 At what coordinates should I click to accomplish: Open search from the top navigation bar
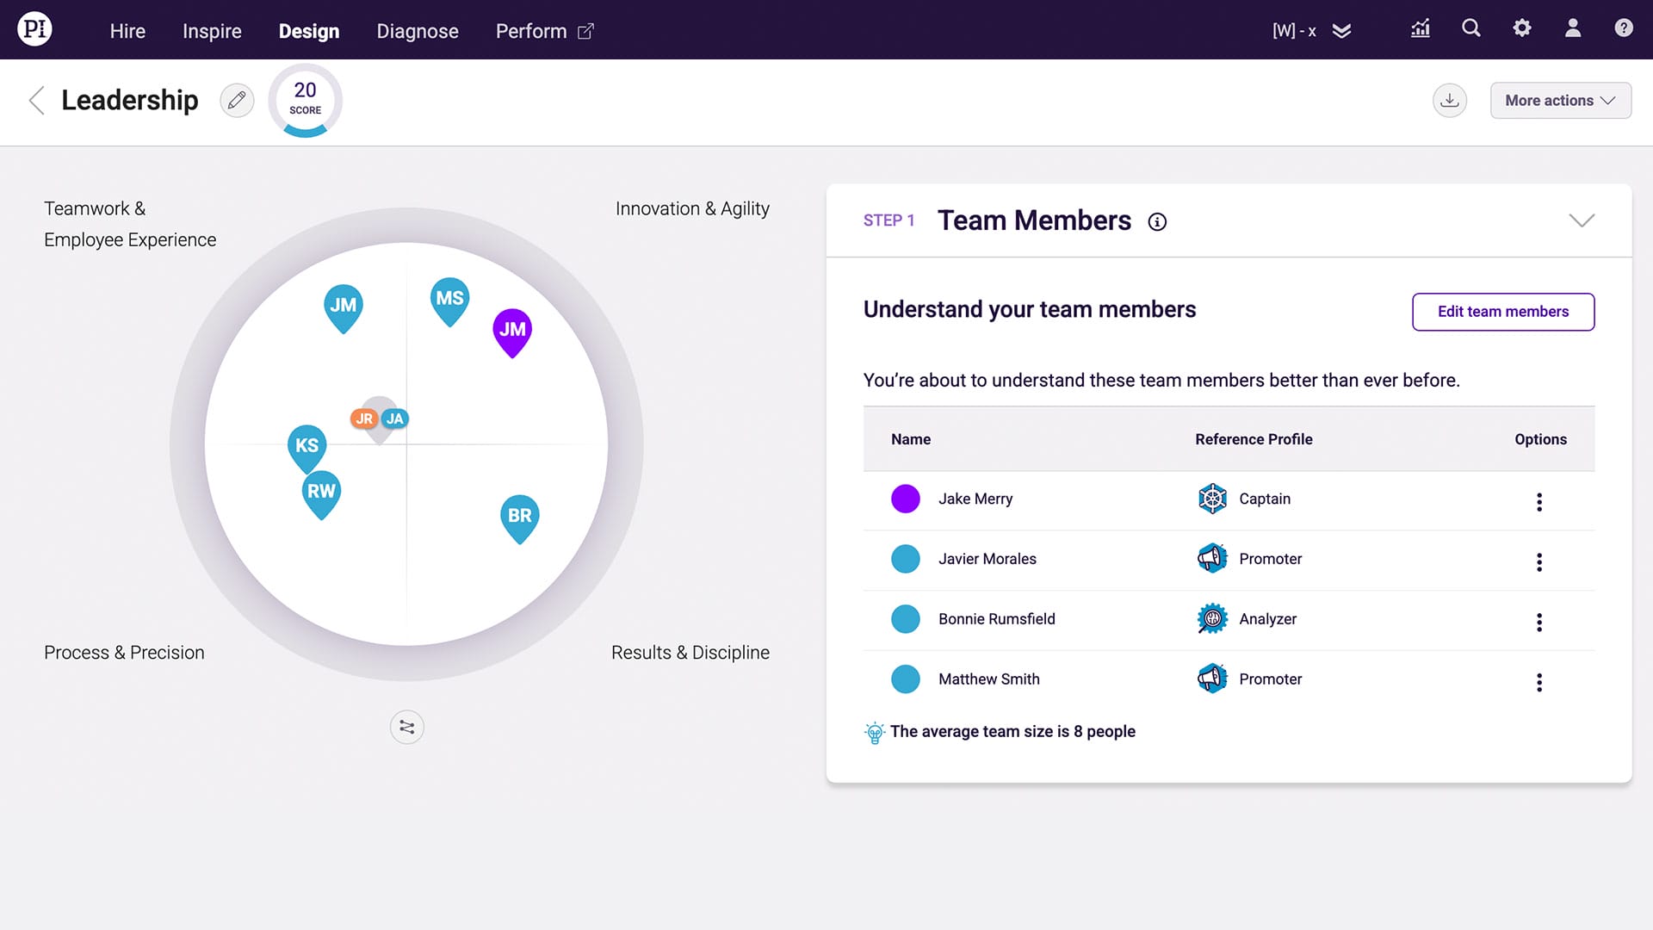tap(1470, 28)
